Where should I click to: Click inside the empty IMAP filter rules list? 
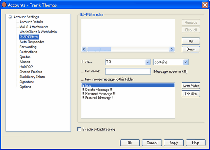click(x=128, y=33)
